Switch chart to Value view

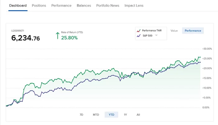tap(174, 31)
